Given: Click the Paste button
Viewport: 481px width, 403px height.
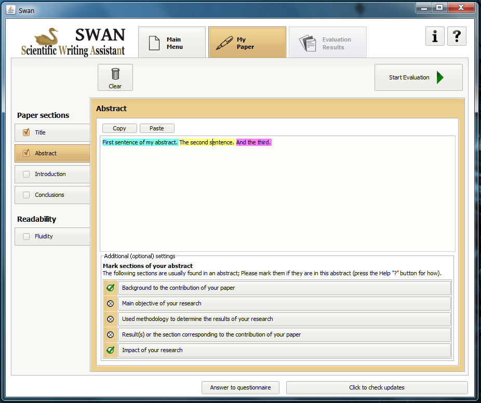Looking at the screenshot, I should 157,128.
